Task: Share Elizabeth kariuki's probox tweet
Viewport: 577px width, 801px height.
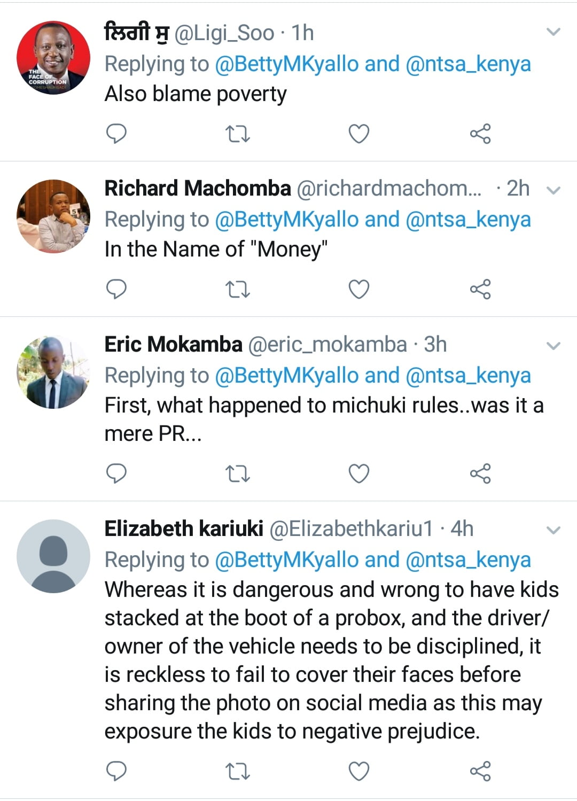Action: (x=480, y=771)
